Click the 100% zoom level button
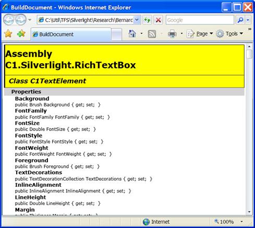 pyautogui.click(x=224, y=222)
